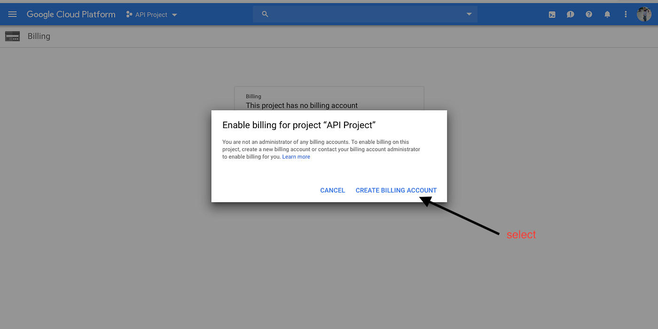Open the API Project selector dropdown

pyautogui.click(x=152, y=15)
